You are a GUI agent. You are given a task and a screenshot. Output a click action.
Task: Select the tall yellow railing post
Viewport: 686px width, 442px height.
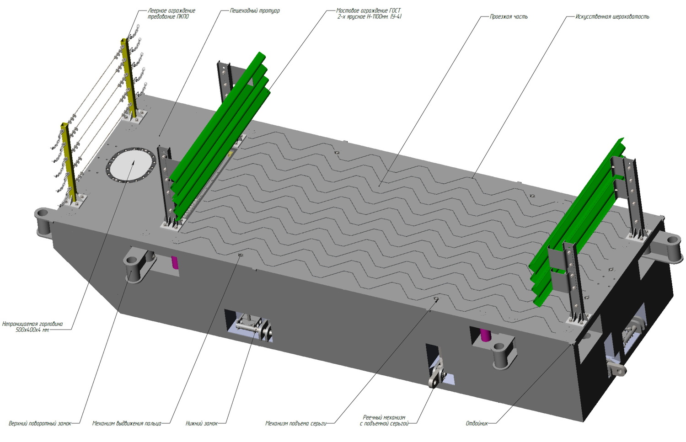[x=129, y=80]
